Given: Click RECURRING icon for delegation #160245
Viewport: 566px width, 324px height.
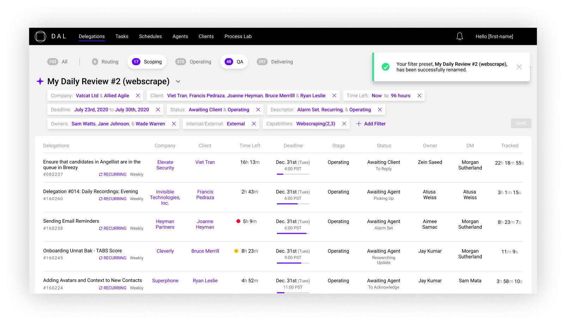Looking at the screenshot, I should pos(101,258).
